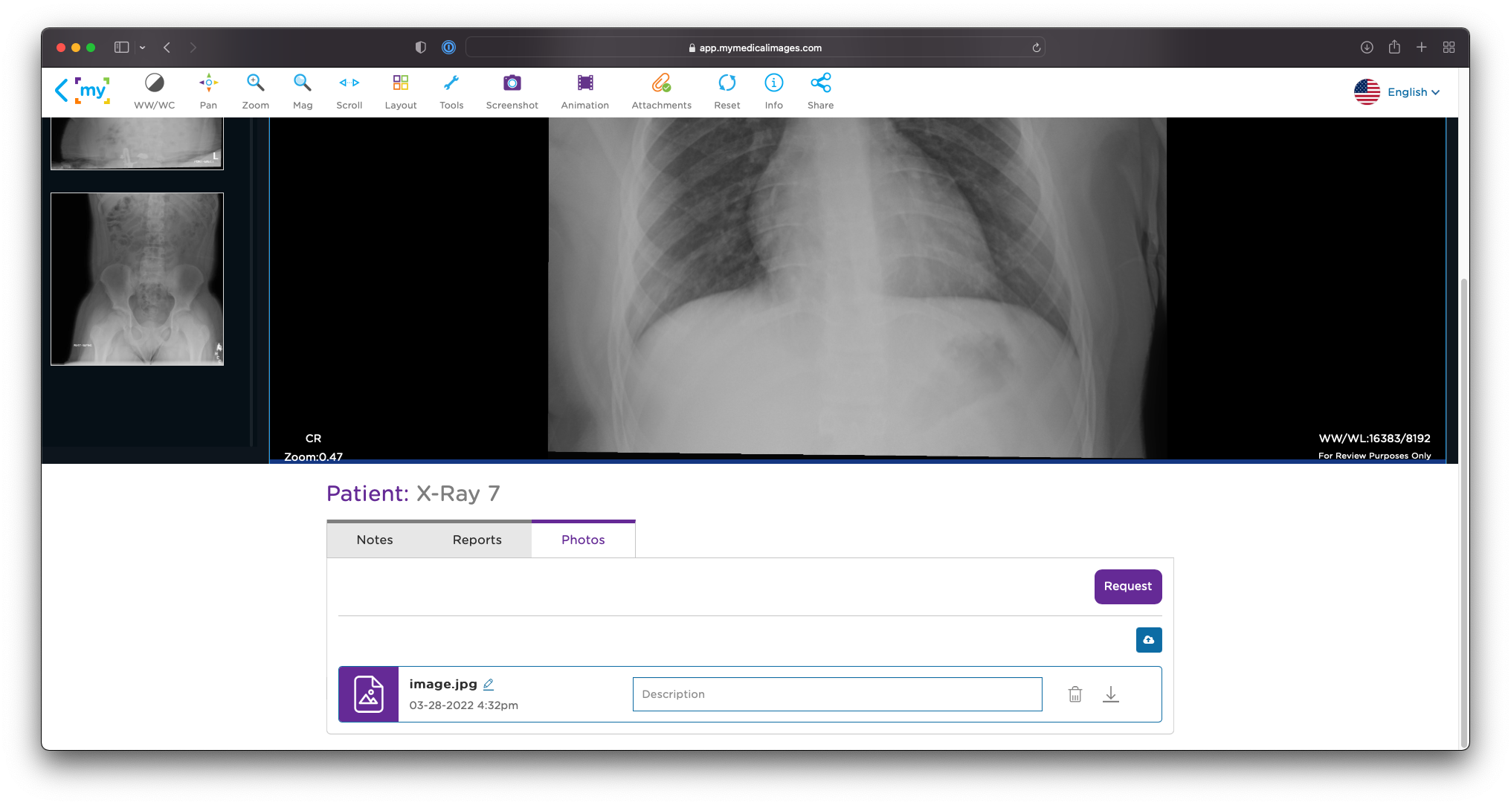The height and width of the screenshot is (805, 1511).
Task: Switch to the Notes tab
Action: click(x=375, y=540)
